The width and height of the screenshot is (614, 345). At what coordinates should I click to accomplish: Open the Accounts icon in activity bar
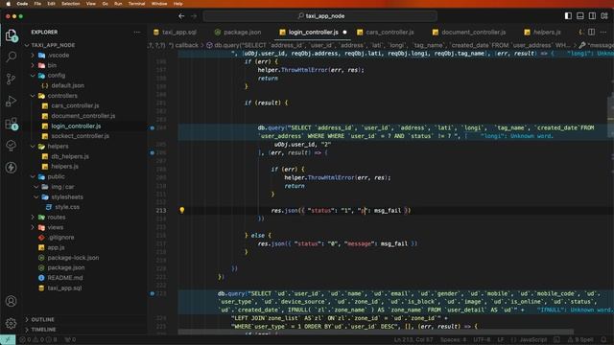(x=11, y=301)
